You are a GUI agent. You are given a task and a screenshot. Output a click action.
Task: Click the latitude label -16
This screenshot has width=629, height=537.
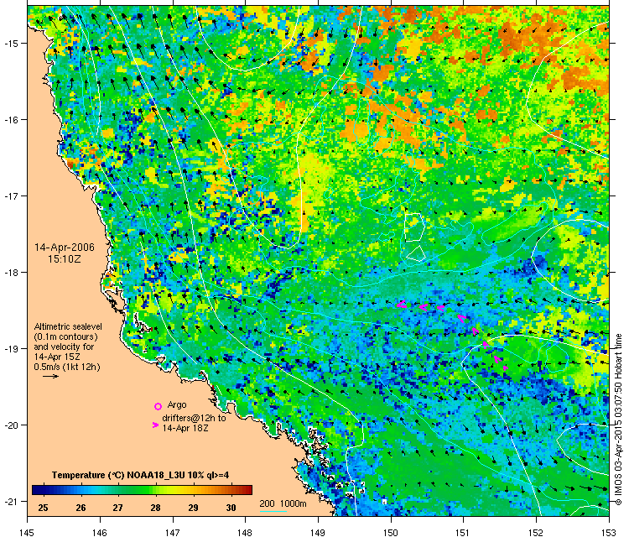(10, 120)
